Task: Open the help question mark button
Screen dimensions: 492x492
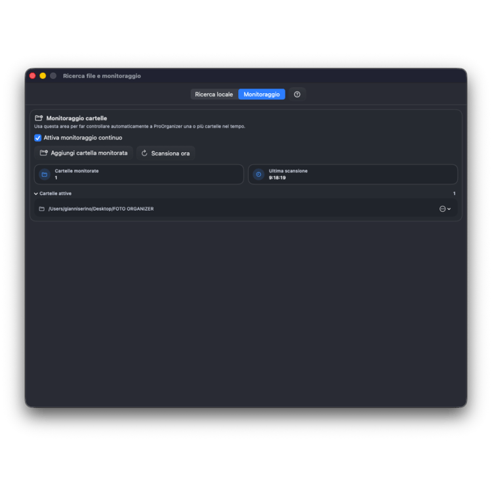Action: [297, 94]
